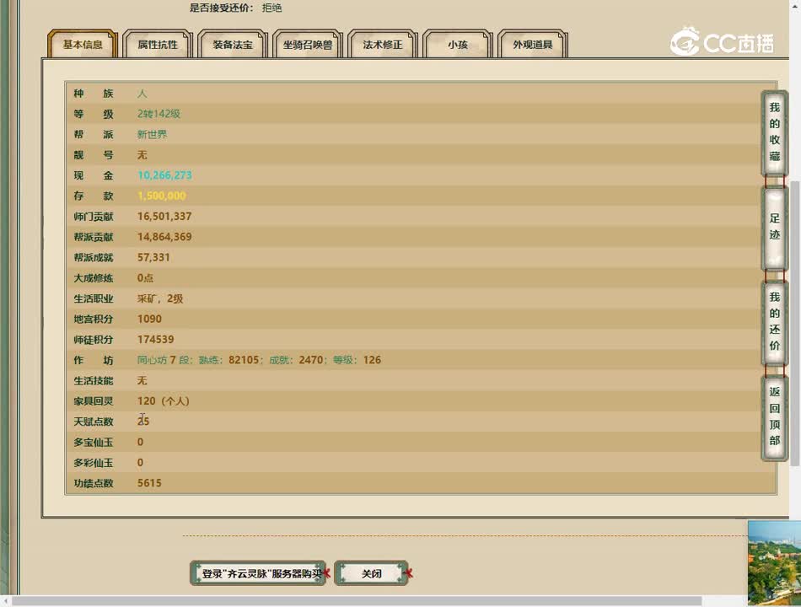Select 地宫积分 value 1090

click(149, 319)
